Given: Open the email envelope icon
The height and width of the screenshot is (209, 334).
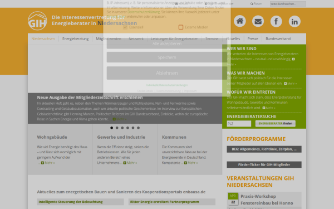Looking at the screenshot, I should coord(258,21).
